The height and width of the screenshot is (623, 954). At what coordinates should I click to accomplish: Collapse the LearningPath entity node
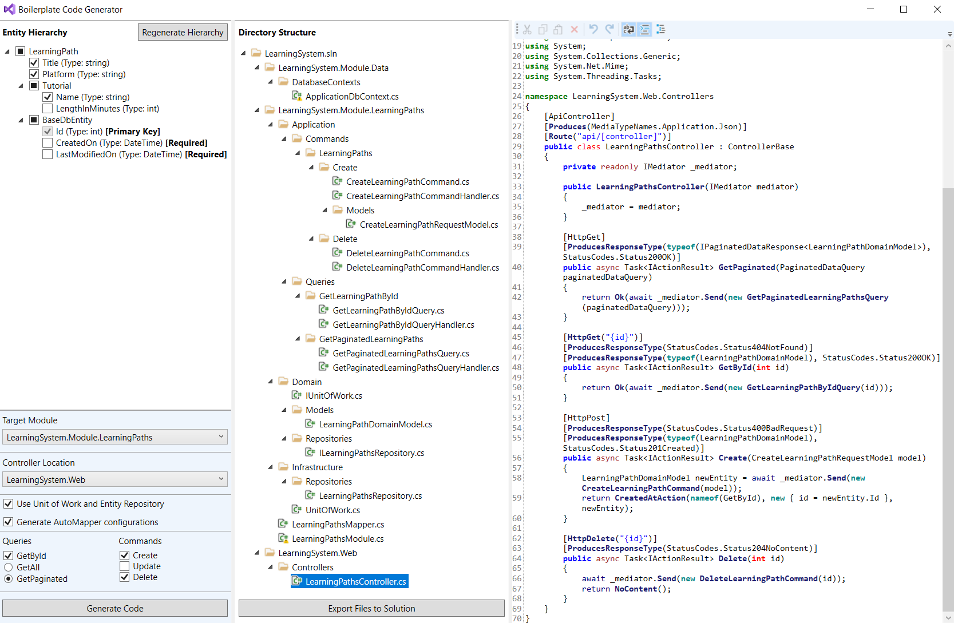pos(7,51)
